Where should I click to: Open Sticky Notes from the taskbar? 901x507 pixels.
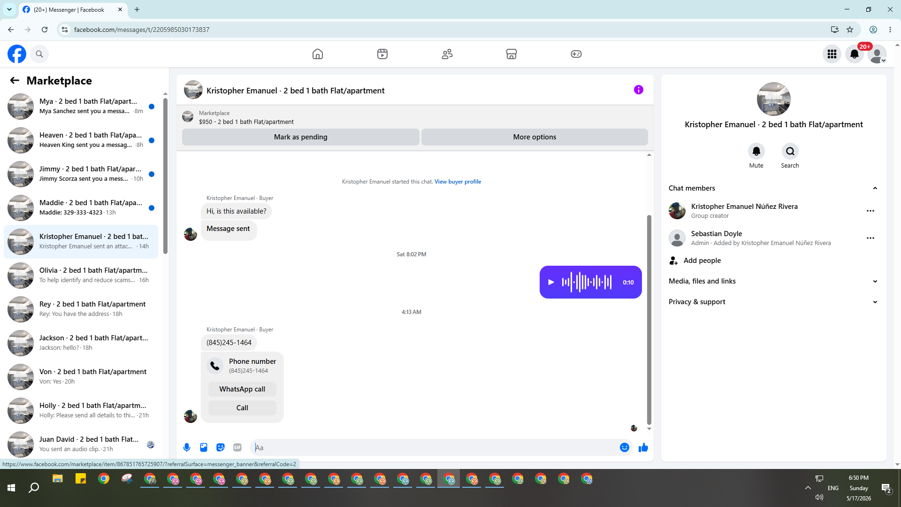point(81,479)
